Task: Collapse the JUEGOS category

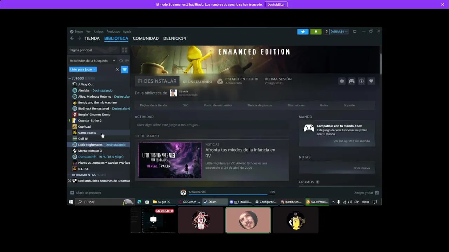Action: click(69, 78)
